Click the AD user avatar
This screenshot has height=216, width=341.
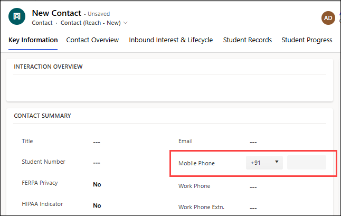[328, 18]
